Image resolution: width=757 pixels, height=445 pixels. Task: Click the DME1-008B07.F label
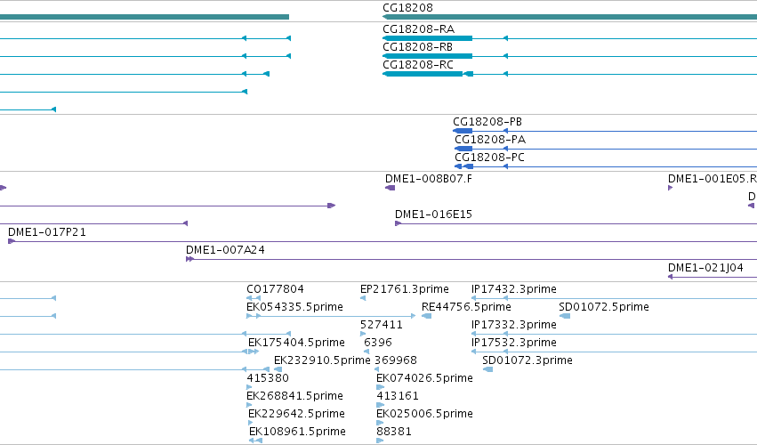pos(429,179)
